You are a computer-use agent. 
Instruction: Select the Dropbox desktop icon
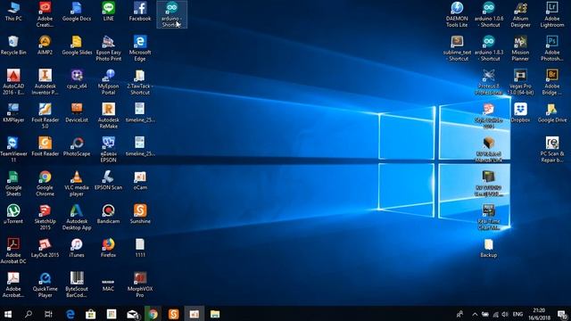coord(520,113)
